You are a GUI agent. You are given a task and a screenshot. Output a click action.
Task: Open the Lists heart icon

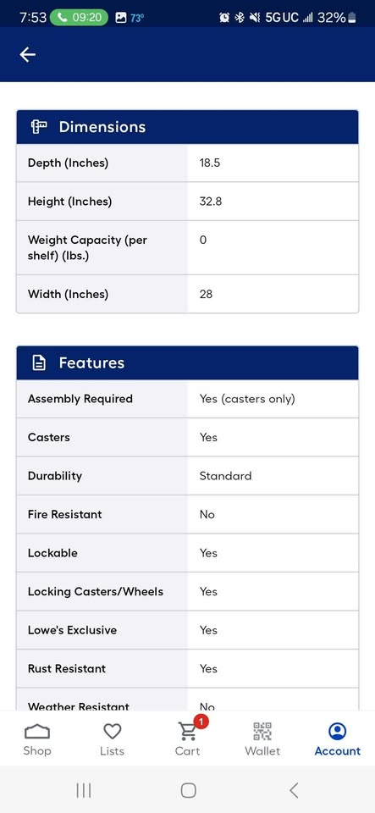[113, 740]
